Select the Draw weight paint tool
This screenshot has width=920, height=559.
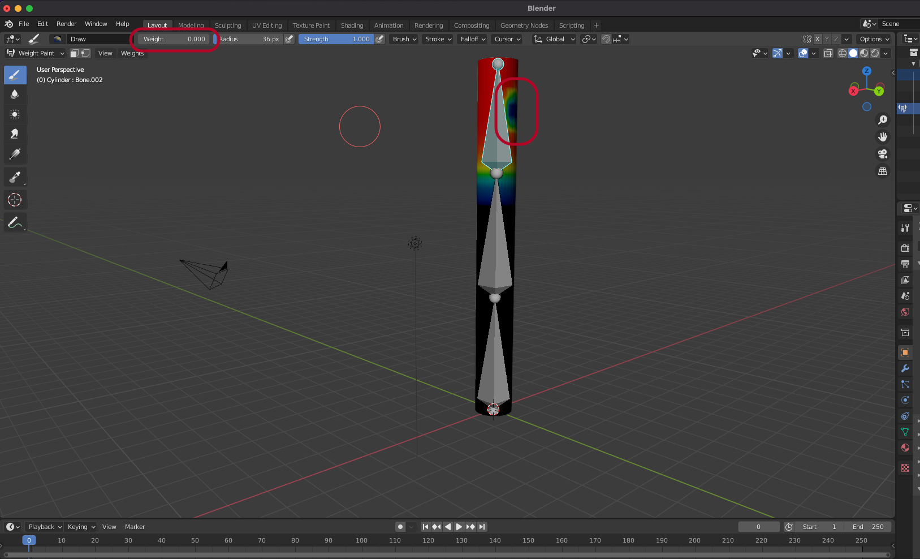pos(15,75)
